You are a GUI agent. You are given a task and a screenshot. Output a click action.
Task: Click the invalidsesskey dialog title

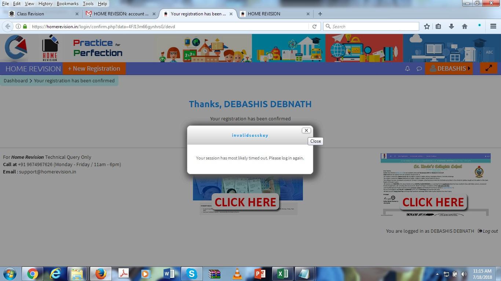coord(250,135)
